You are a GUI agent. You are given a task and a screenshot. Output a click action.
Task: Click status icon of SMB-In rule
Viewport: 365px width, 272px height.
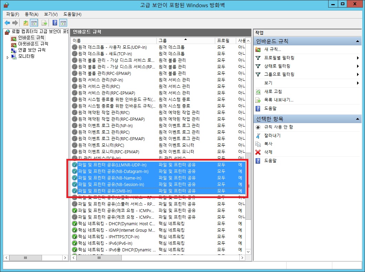coord(75,191)
